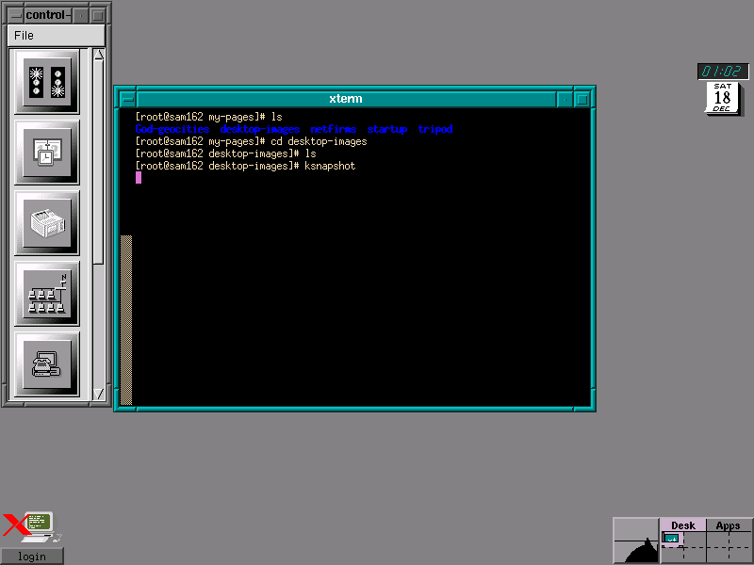Click the login label under the icon
Screen dimensions: 754x565
[x=32, y=557]
